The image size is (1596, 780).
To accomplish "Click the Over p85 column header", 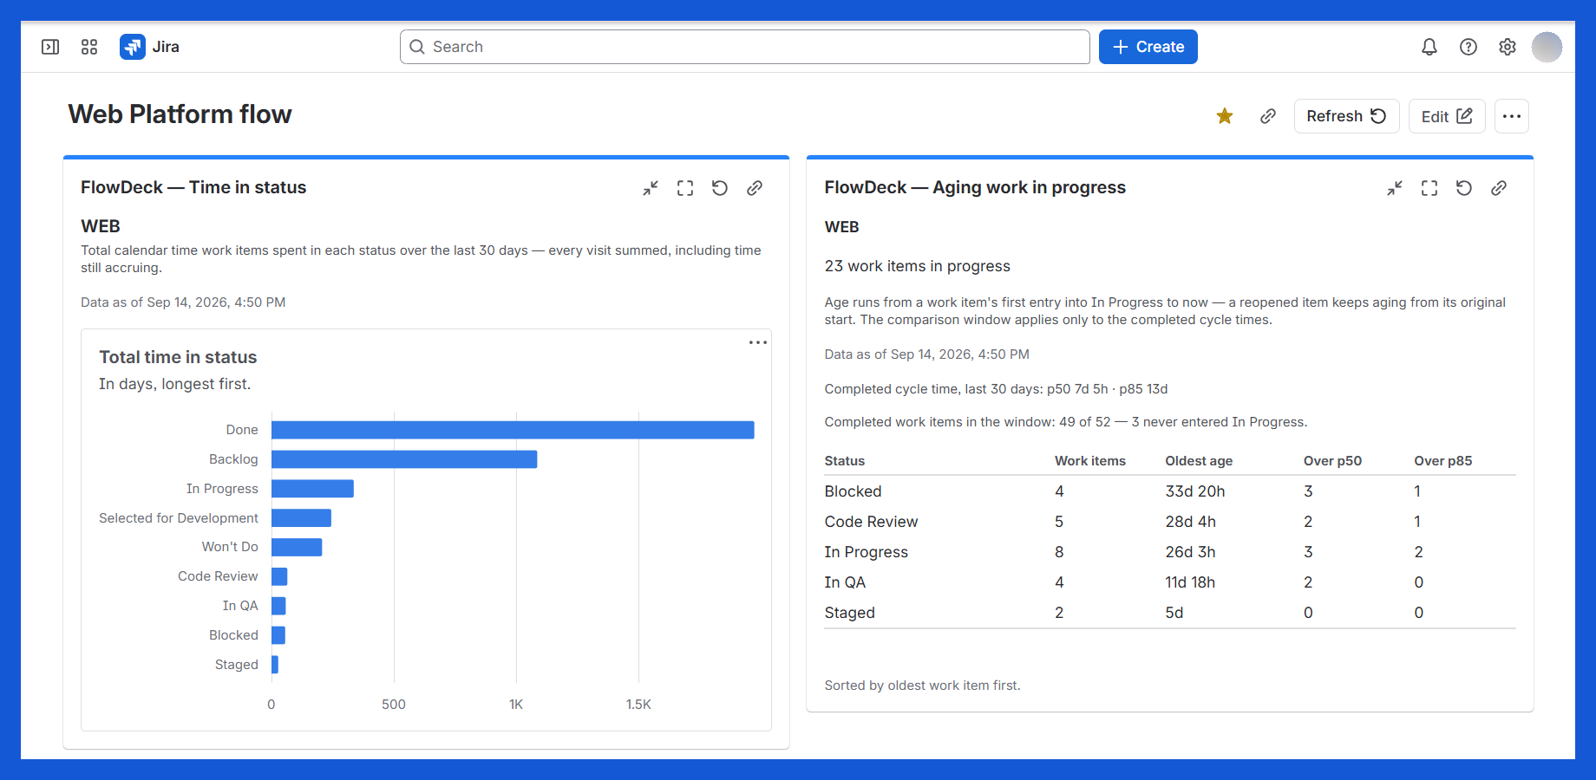I will coord(1442,461).
